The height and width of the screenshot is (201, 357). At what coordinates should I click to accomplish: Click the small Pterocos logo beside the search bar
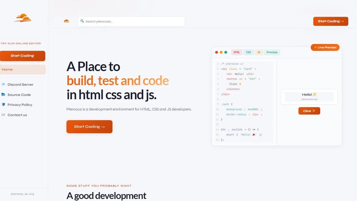click(66, 21)
